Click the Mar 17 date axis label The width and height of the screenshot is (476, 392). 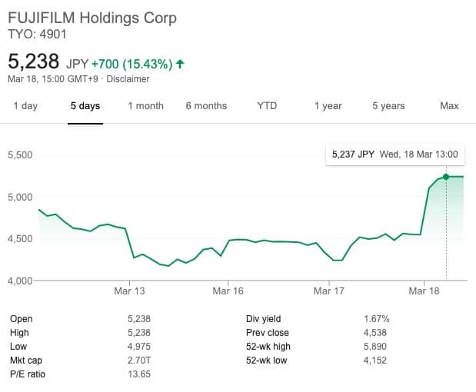coord(328,291)
